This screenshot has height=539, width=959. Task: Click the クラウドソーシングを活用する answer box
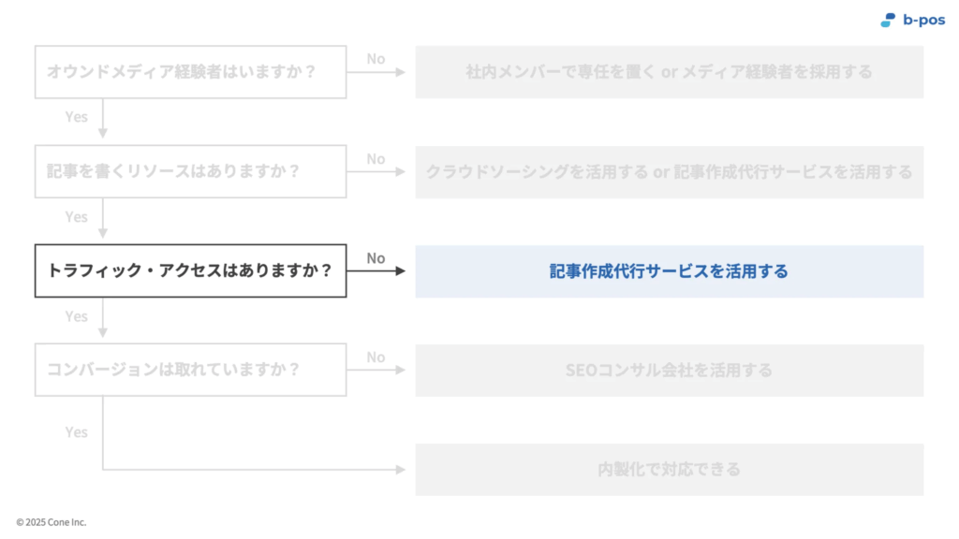(669, 172)
